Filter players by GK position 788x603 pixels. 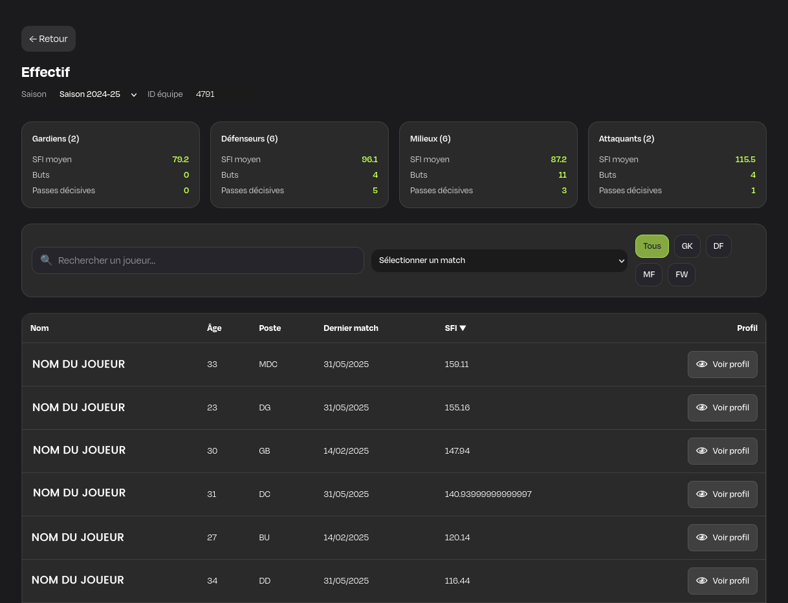687,246
